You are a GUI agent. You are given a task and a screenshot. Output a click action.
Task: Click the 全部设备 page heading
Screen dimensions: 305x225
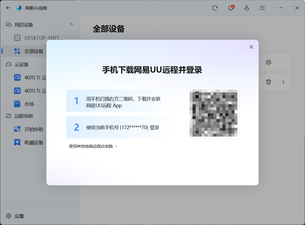pos(109,29)
